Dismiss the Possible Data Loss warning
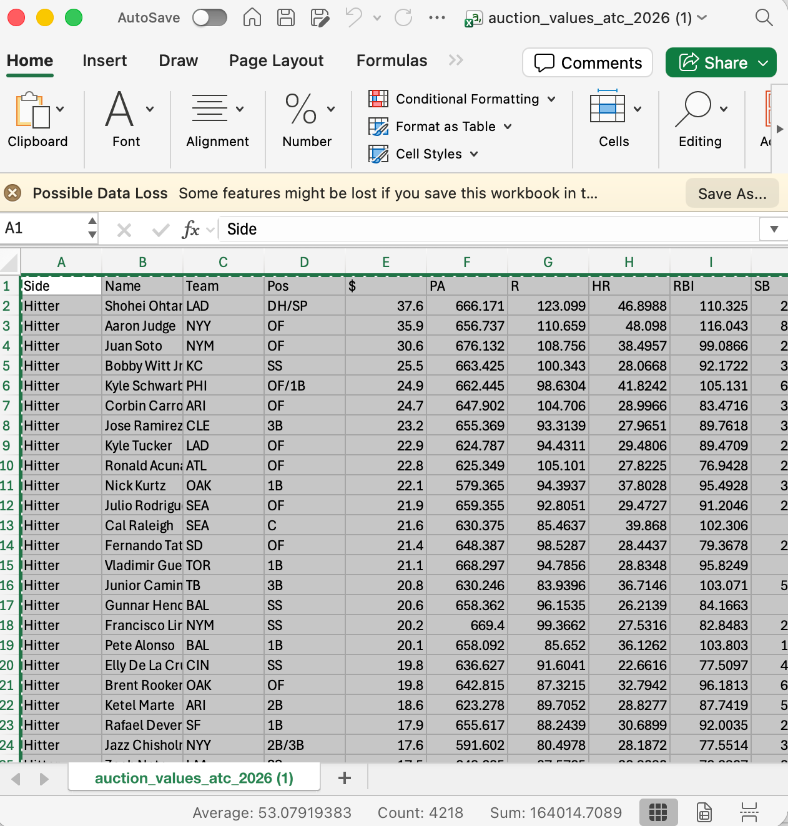 pyautogui.click(x=12, y=193)
